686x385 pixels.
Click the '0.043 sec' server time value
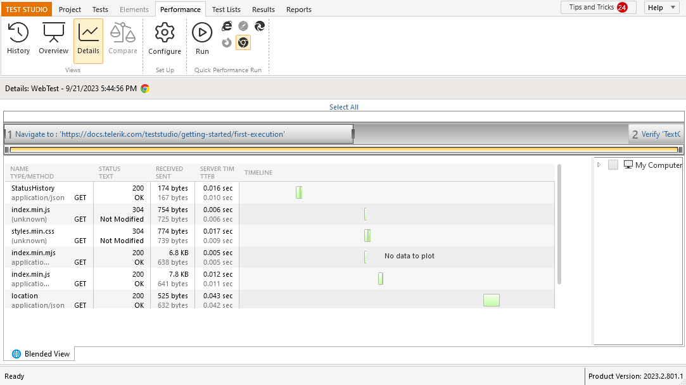coord(218,296)
